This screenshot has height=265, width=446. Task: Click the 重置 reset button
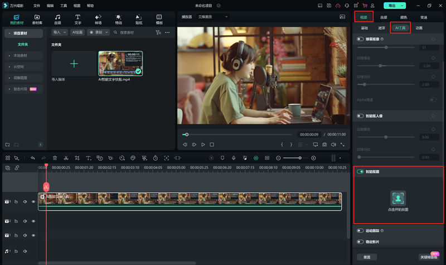pos(367,257)
